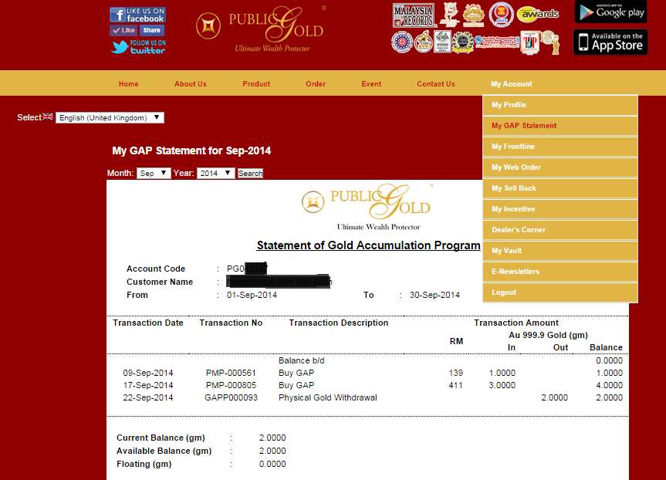The width and height of the screenshot is (666, 480).
Task: Open the Google Play app badge
Action: coord(610,12)
